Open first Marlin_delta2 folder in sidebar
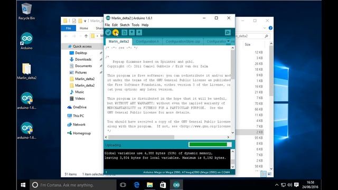The width and height of the screenshot is (338, 190). [84, 79]
